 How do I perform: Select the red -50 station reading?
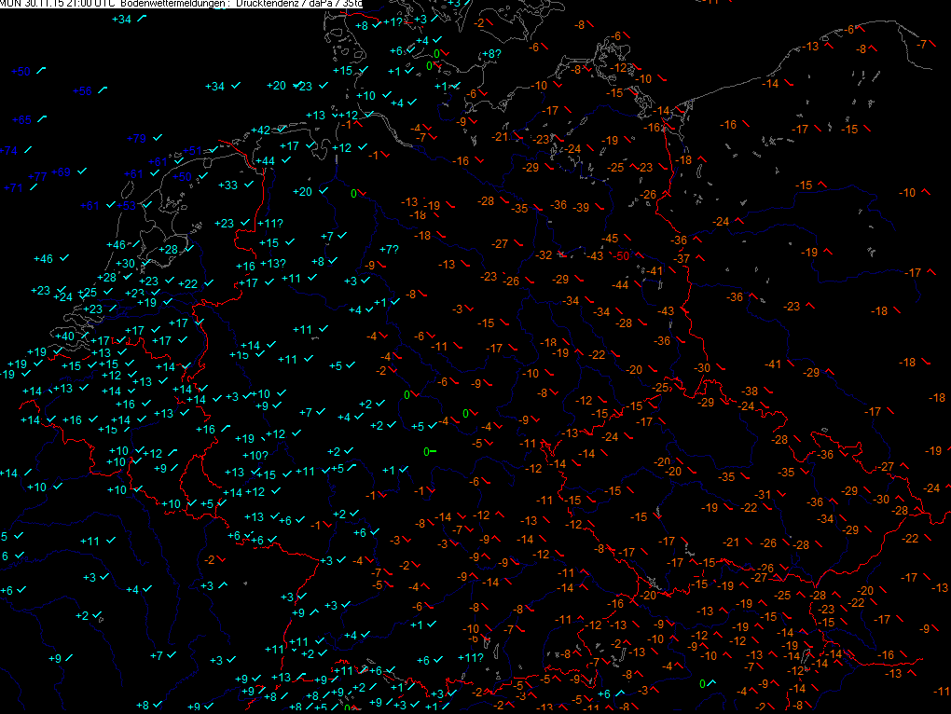point(622,255)
